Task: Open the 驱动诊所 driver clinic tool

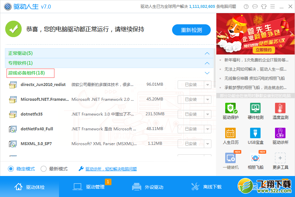Action: pyautogui.click(x=280, y=136)
